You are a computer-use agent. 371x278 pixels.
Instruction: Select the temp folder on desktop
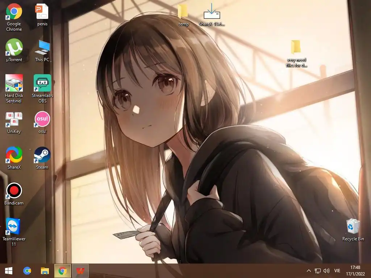183,14
